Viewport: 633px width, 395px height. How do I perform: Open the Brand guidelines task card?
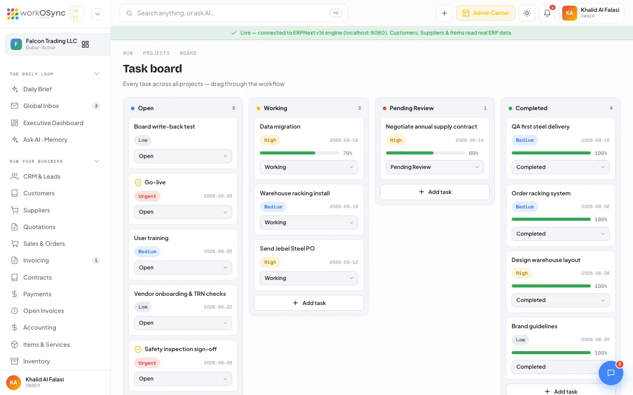[560, 348]
